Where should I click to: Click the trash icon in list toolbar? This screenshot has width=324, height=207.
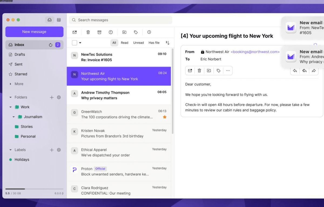pyautogui.click(x=88, y=32)
